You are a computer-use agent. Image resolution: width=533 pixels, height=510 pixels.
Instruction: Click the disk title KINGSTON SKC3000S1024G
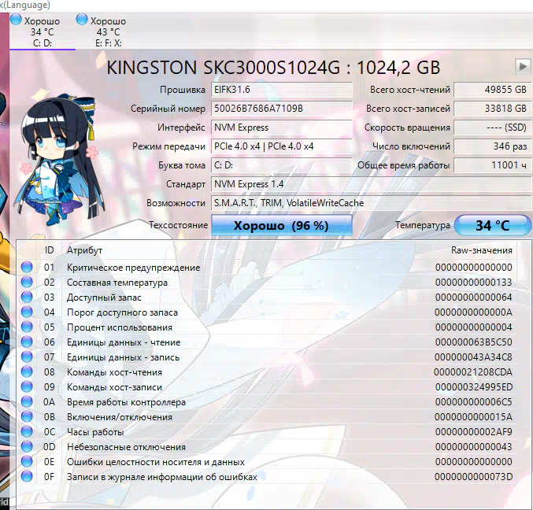point(224,67)
